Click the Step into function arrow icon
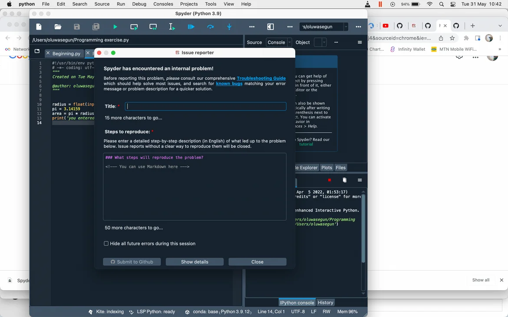Screen dimensions: 508x317 pos(229,27)
